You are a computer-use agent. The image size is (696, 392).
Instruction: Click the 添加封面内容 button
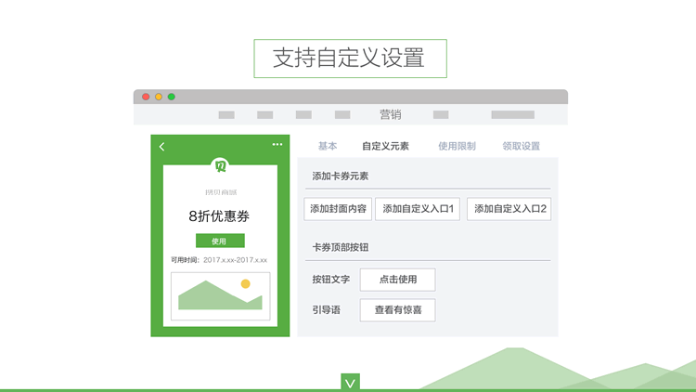coord(338,209)
